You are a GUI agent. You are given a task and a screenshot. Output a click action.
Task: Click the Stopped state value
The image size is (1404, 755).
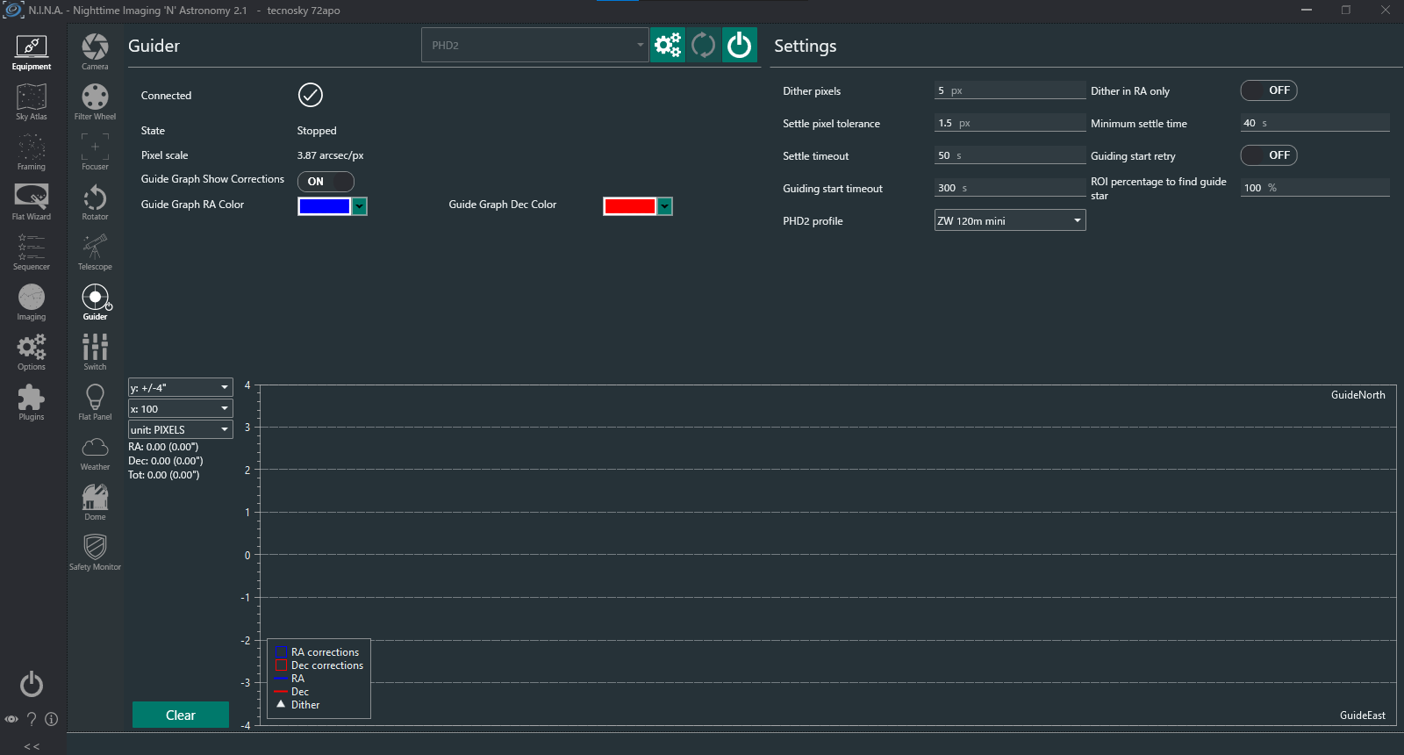coord(317,131)
